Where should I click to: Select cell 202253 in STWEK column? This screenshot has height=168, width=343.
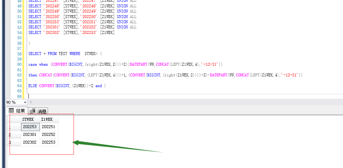tap(30, 127)
